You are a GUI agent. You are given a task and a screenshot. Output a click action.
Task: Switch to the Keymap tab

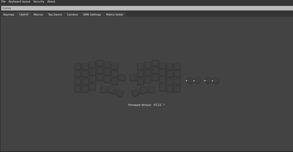tap(9, 15)
